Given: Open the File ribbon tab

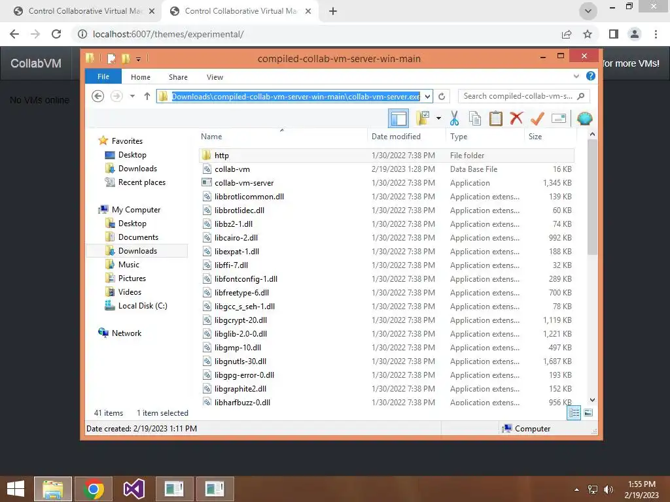Looking at the screenshot, I should coord(103,76).
